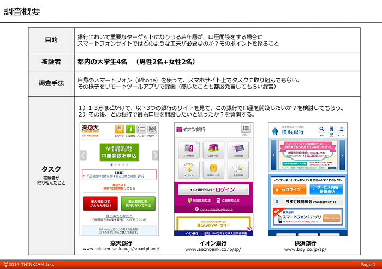Select first Rakuten carousel pagination dot

(x=111, y=164)
